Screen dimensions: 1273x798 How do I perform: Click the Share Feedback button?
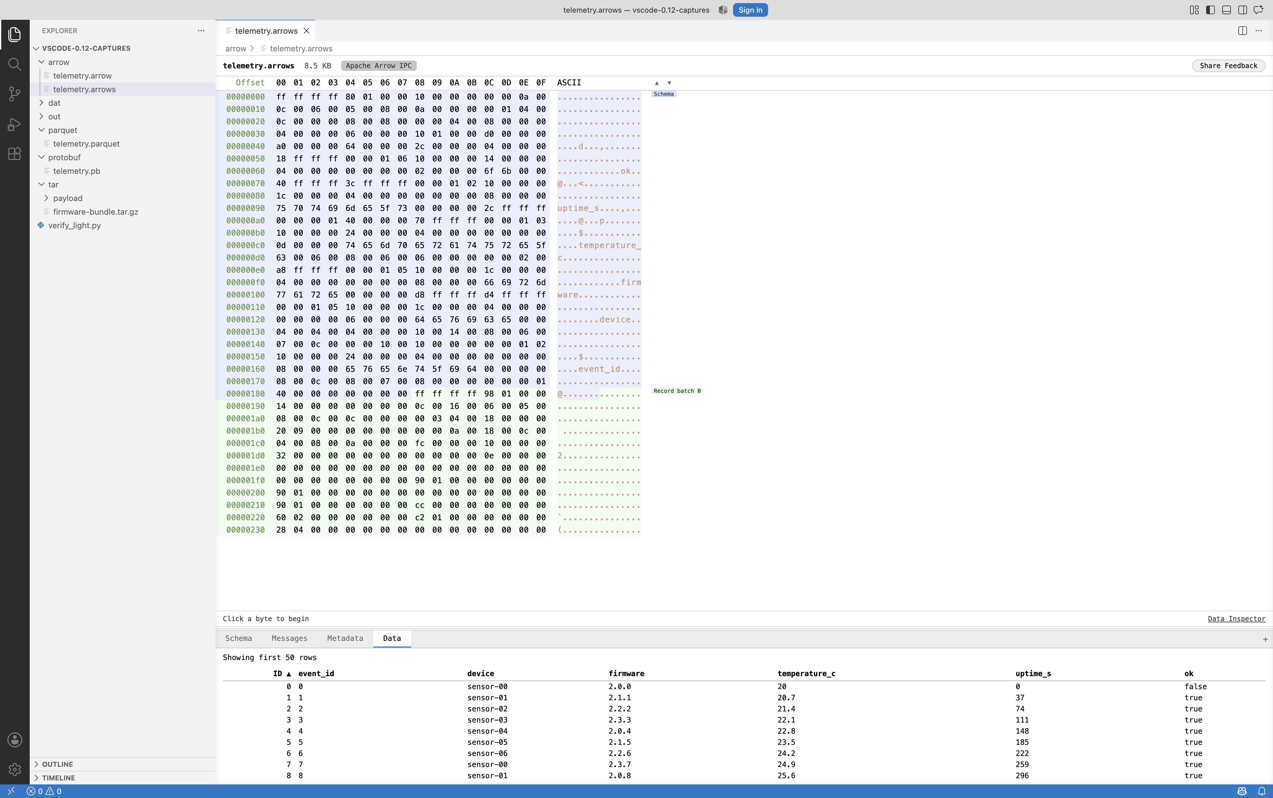[1228, 66]
